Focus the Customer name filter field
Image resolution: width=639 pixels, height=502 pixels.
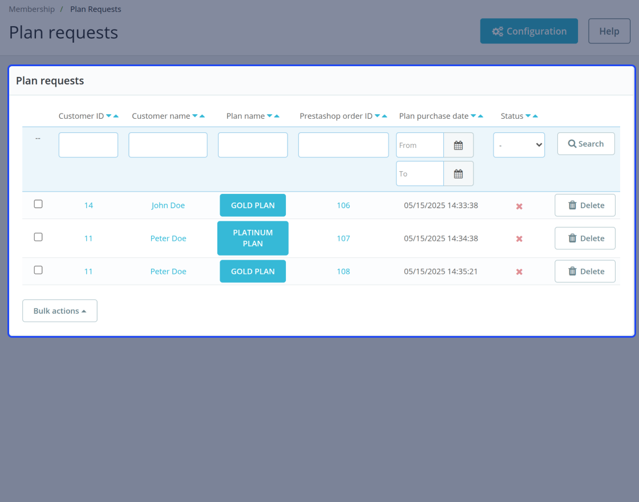coord(168,145)
